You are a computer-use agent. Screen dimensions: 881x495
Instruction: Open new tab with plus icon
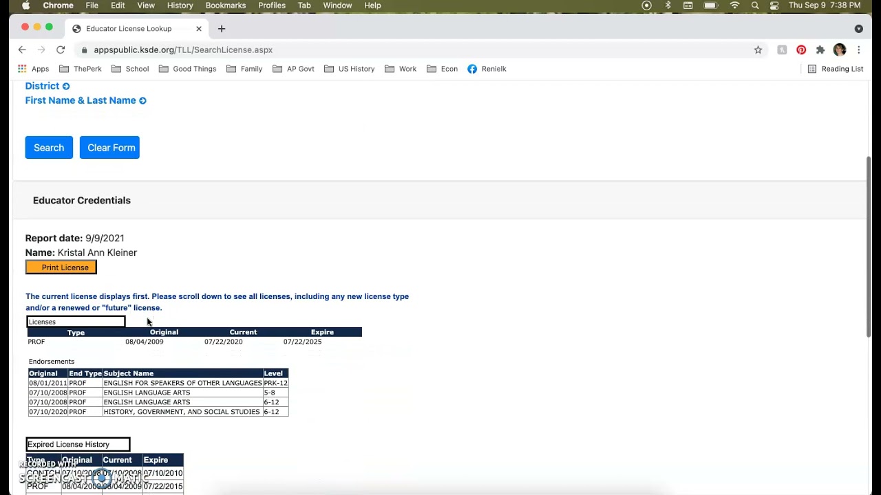point(222,28)
